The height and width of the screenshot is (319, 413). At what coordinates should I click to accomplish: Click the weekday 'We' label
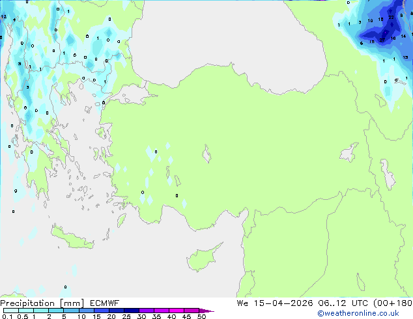click(242, 303)
